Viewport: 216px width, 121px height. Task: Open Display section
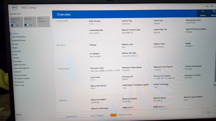pos(15,48)
